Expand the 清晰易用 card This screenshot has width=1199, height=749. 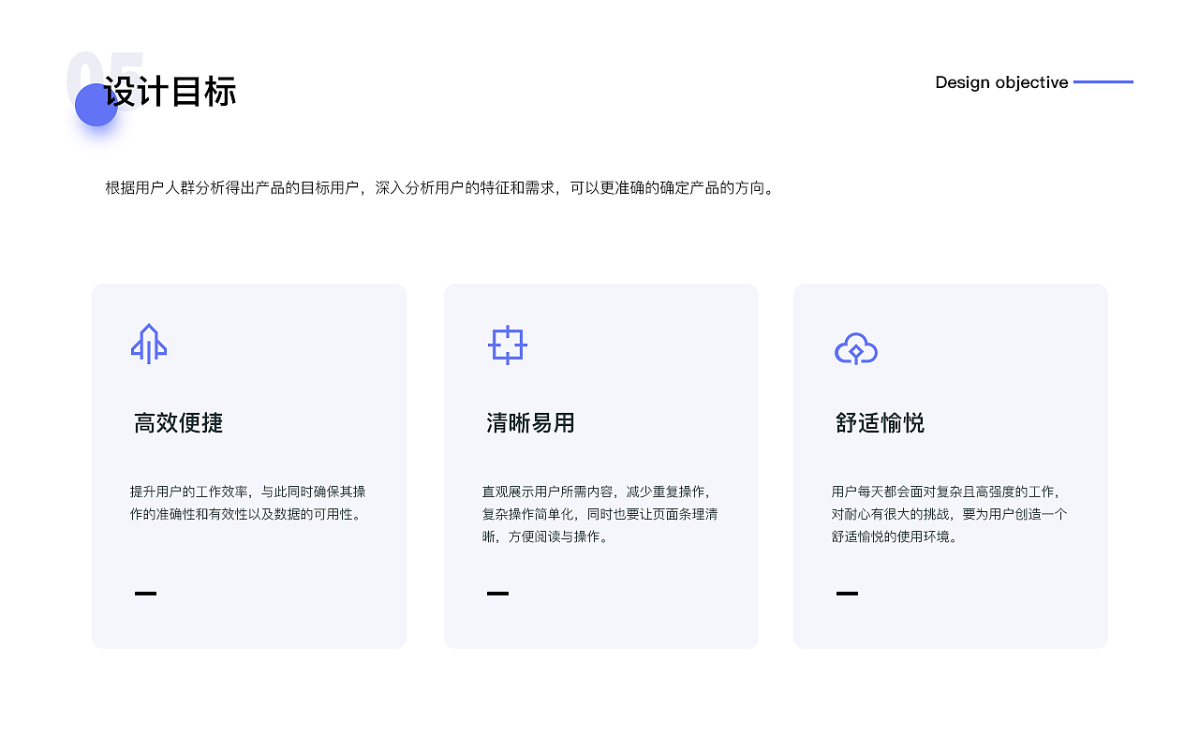pyautogui.click(x=600, y=466)
